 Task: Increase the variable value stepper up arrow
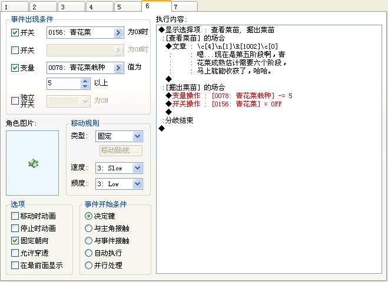tap(85, 81)
